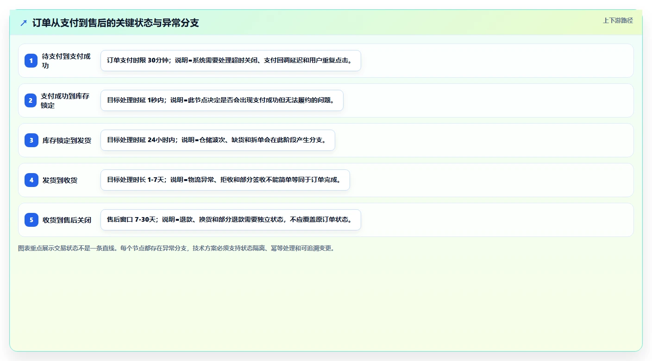
Task: Click the title 订单从支付到售后的关键状态与异常分支
Action: click(x=116, y=23)
